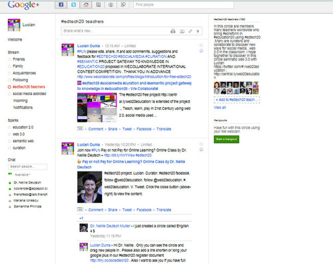Open the education 2.0 spark
Viewport: 333px width, 264px height.
point(23,127)
